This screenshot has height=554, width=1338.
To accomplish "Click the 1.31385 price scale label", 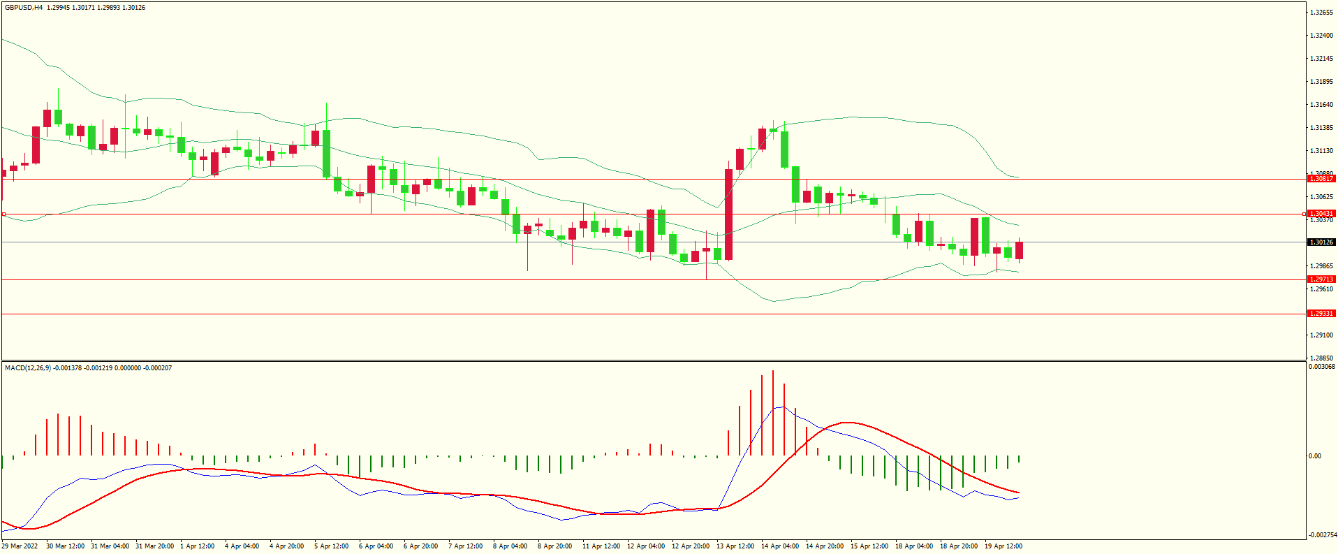I will pos(1321,128).
